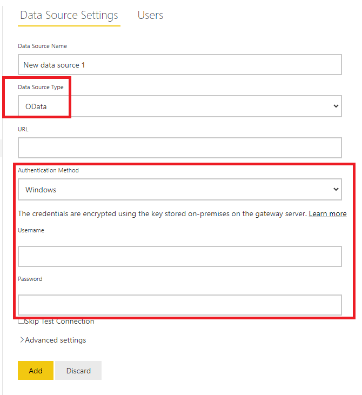
Task: Click the URL input field
Action: pyautogui.click(x=179, y=148)
